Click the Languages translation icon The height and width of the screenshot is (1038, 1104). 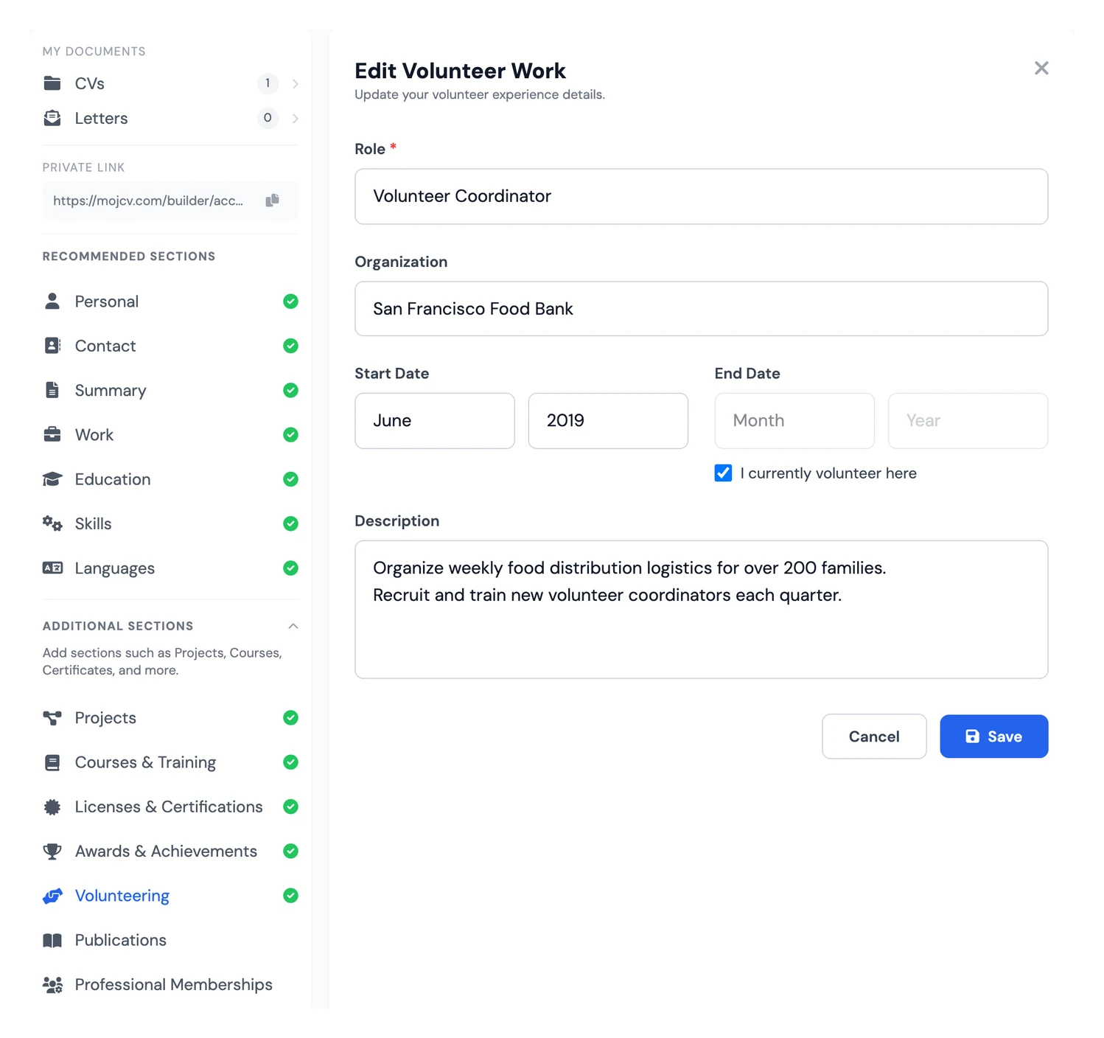[52, 568]
